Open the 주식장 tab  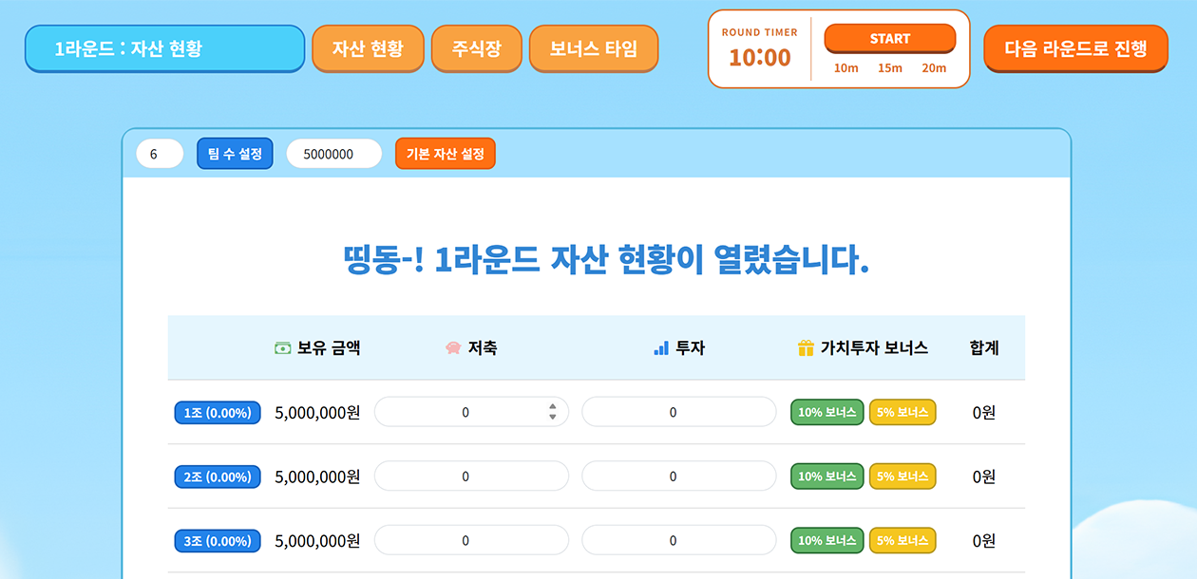[476, 48]
